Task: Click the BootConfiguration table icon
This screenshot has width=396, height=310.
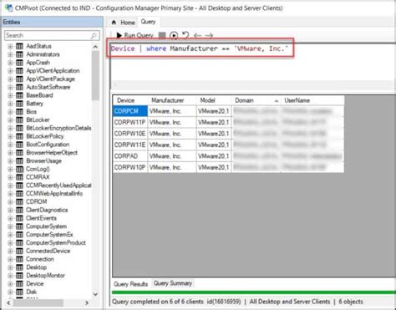Action: click(x=19, y=145)
